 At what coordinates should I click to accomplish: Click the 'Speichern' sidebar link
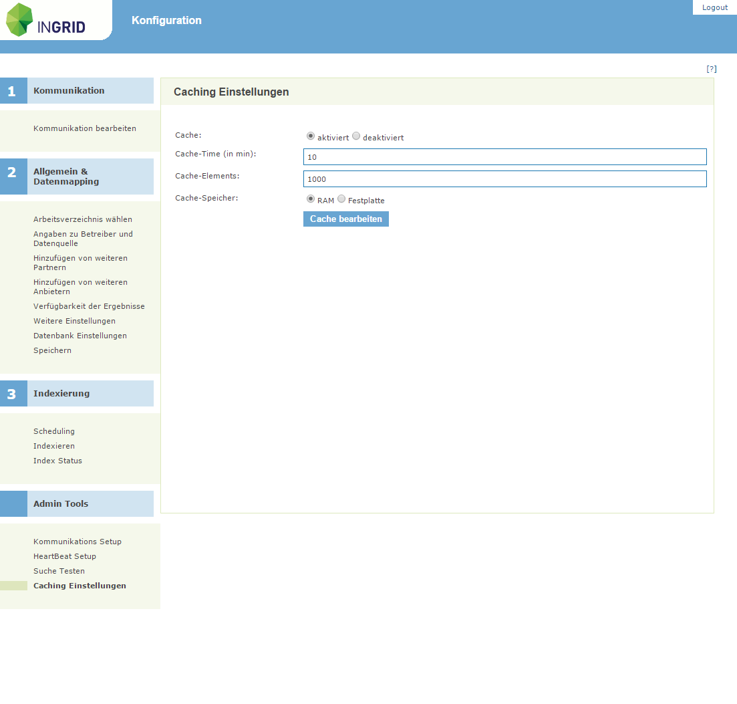tap(52, 350)
